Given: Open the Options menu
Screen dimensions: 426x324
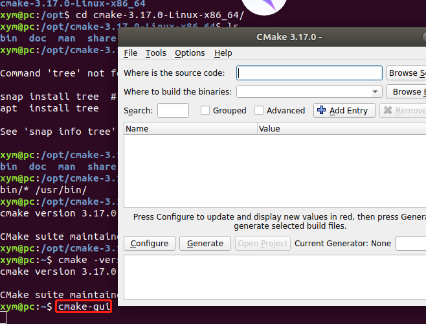Looking at the screenshot, I should [x=190, y=52].
